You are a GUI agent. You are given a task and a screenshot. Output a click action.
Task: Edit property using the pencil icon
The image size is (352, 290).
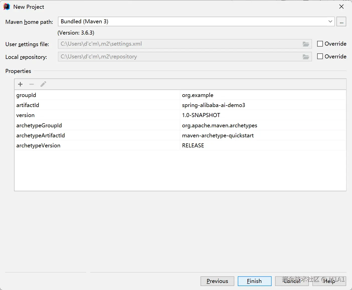tap(43, 84)
